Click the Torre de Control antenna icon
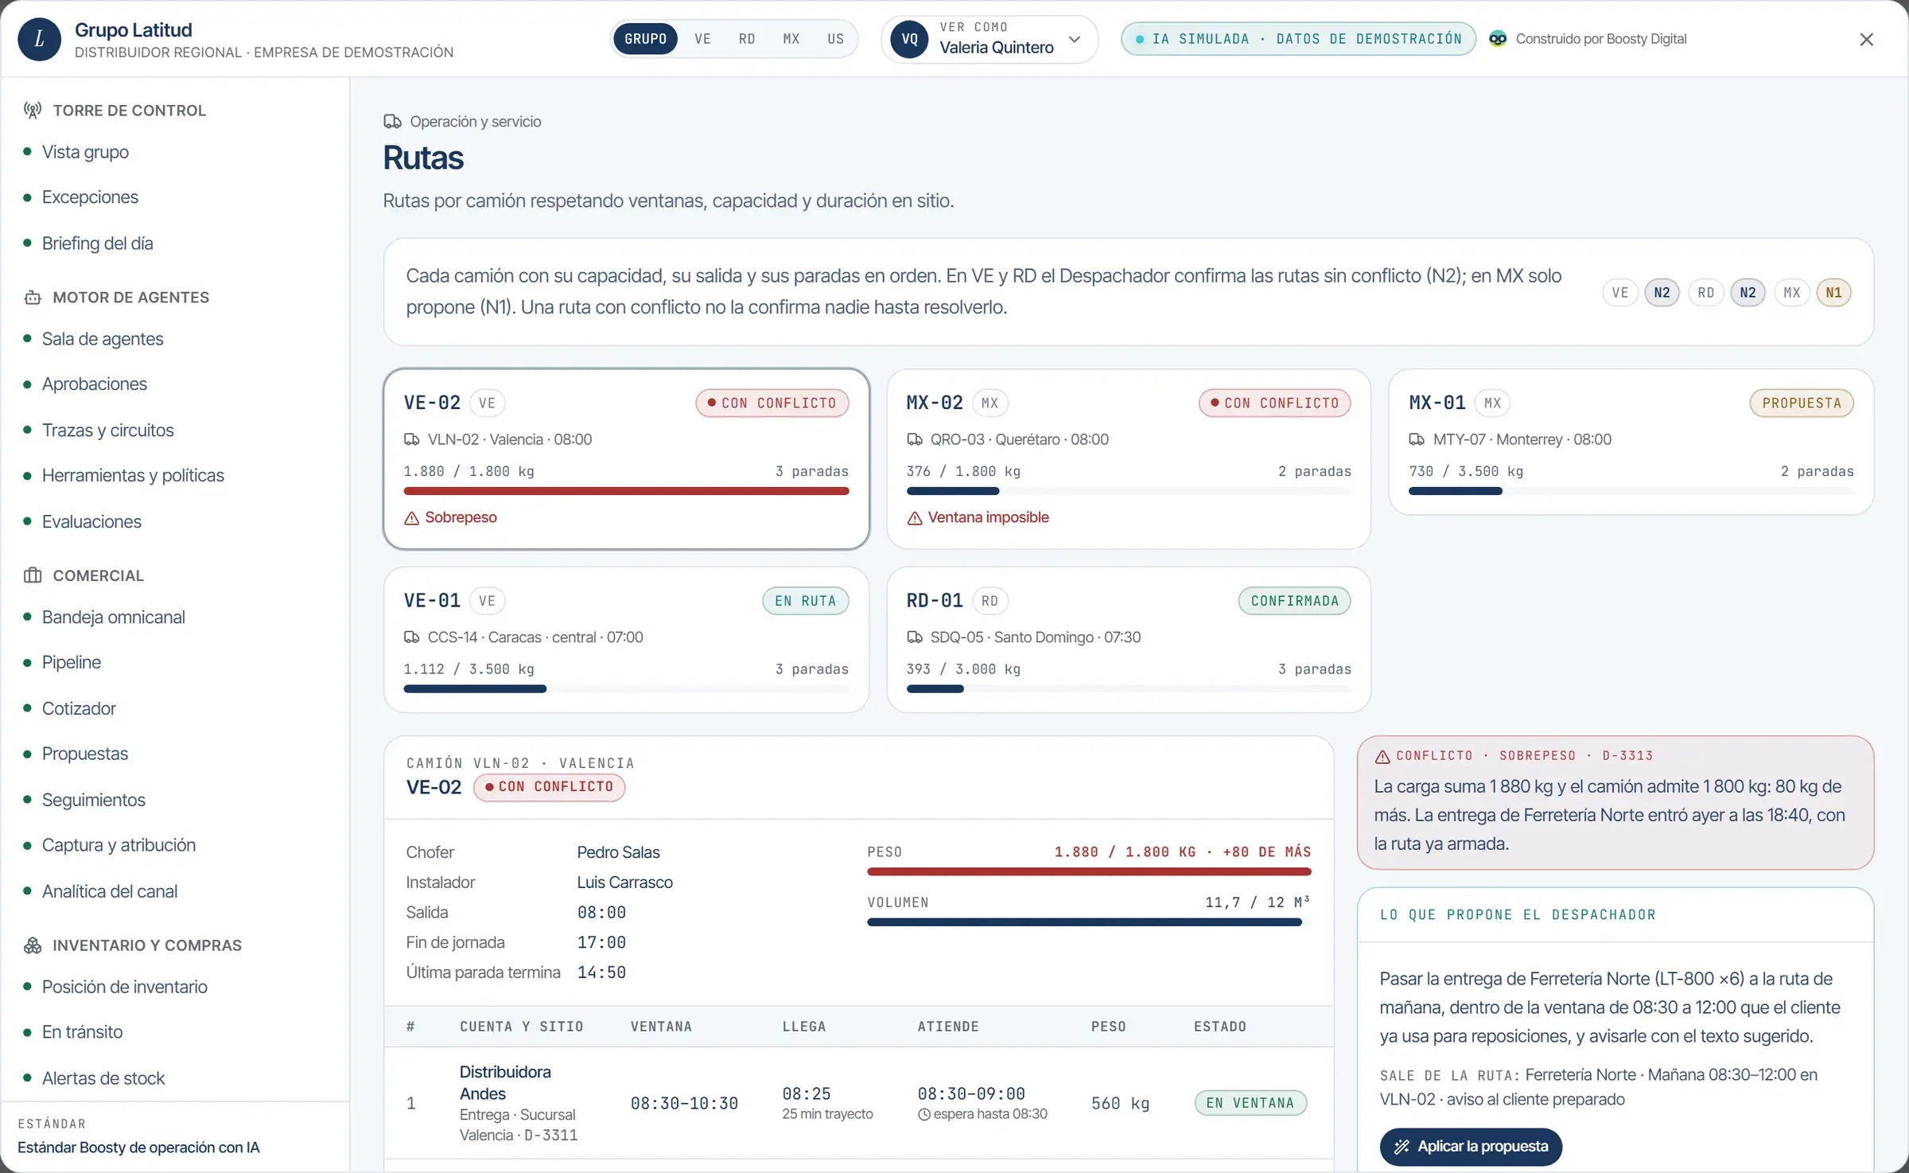Image resolution: width=1909 pixels, height=1173 pixels. coord(33,111)
